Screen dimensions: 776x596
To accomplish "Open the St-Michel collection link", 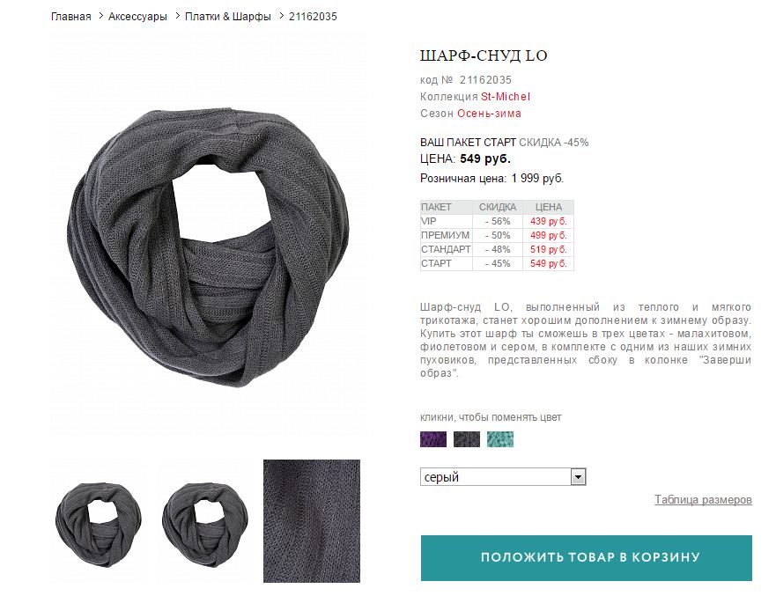I will 506,97.
